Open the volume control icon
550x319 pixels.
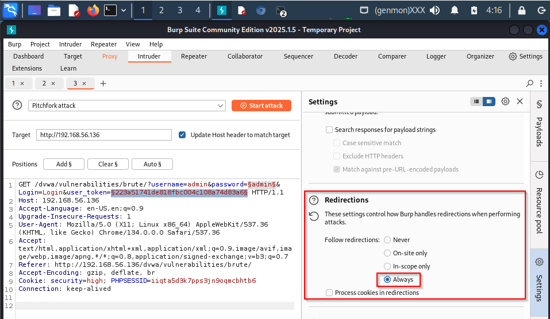pyautogui.click(x=434, y=10)
